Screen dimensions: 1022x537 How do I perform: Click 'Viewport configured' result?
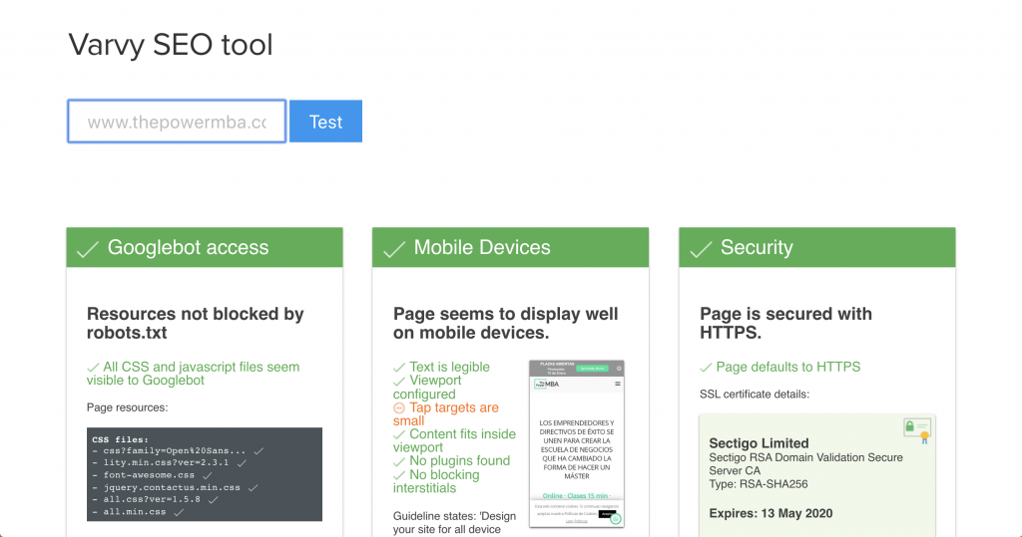[x=427, y=388]
